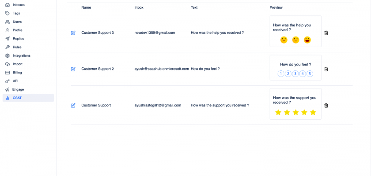Pick the neutral face emoji in preview

(x=296, y=40)
